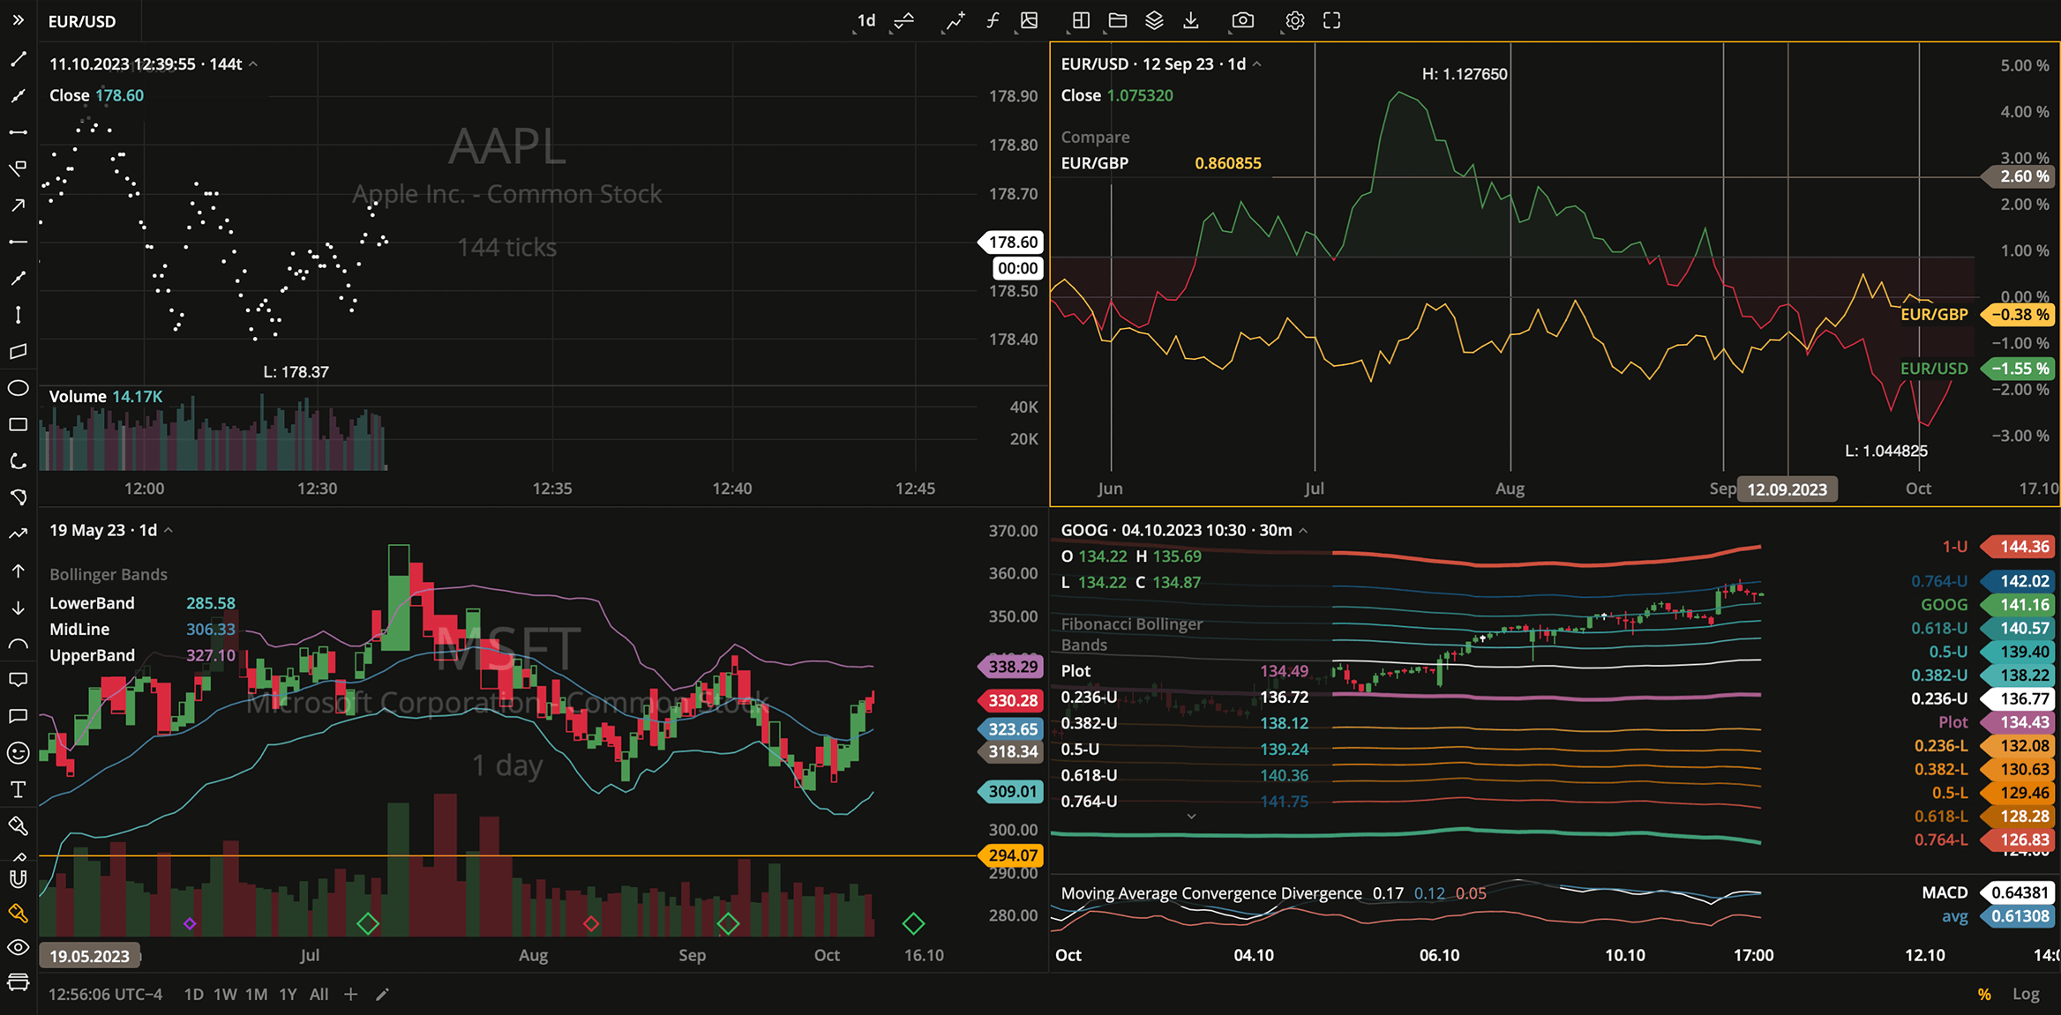Image resolution: width=2061 pixels, height=1015 pixels.
Task: Click the Bollinger Bands legend title
Action: click(x=109, y=575)
